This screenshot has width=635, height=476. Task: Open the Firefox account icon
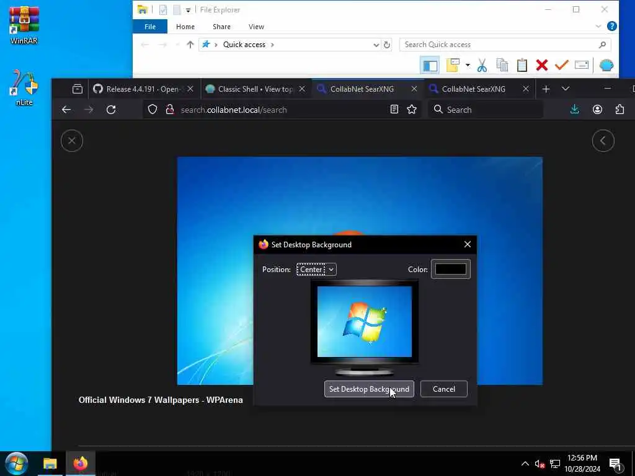coord(597,109)
